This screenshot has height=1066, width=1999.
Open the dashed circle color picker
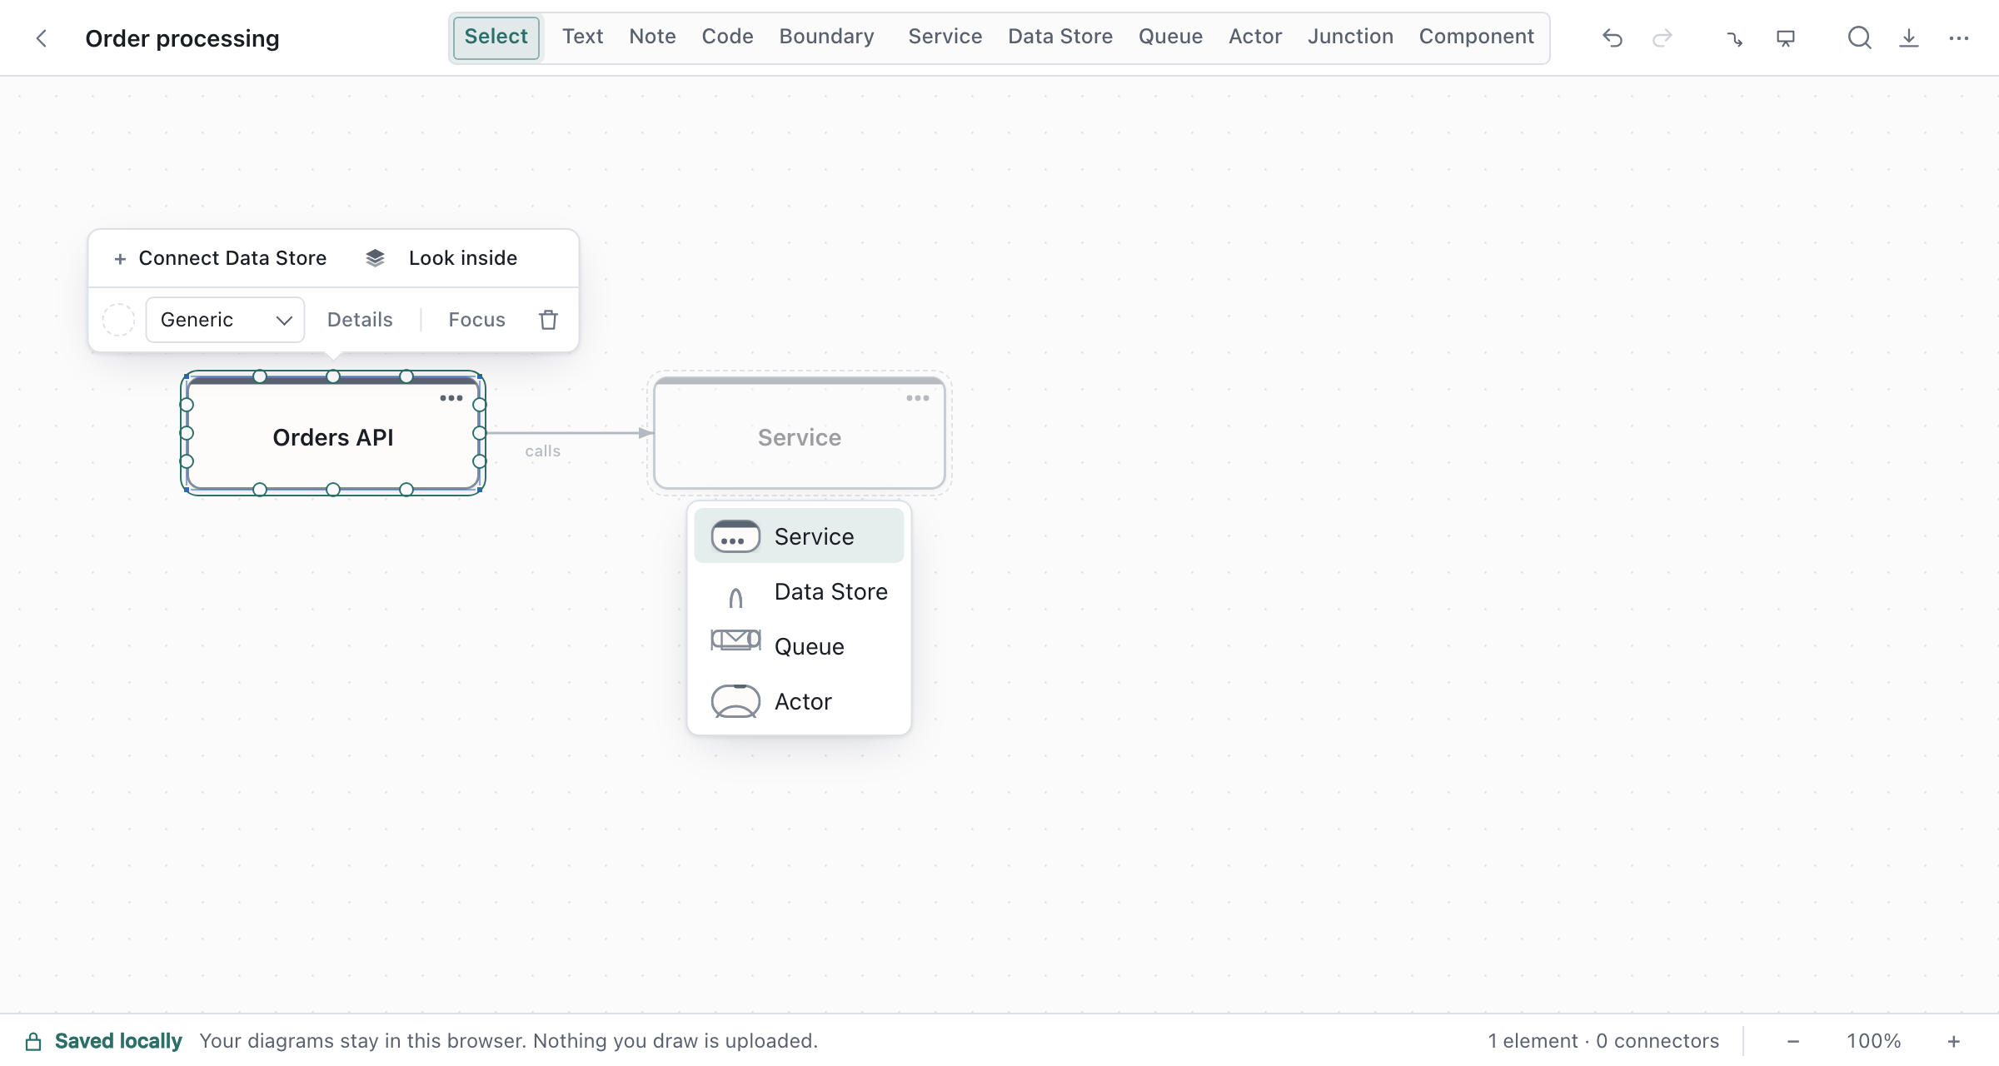118,320
